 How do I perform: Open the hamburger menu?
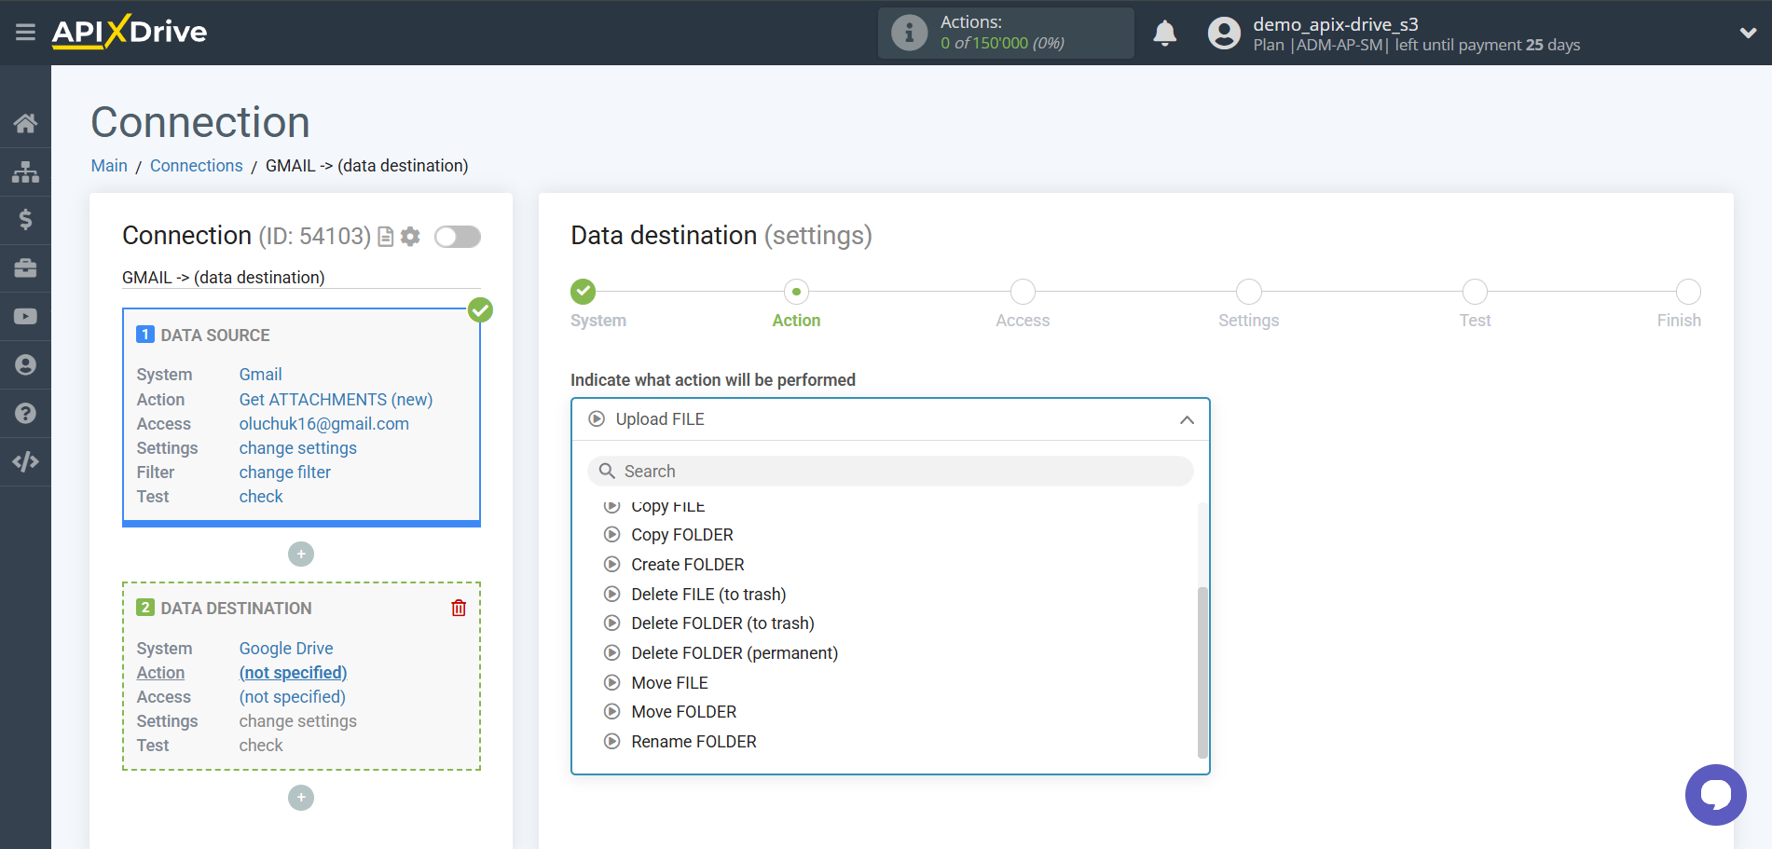click(x=25, y=33)
